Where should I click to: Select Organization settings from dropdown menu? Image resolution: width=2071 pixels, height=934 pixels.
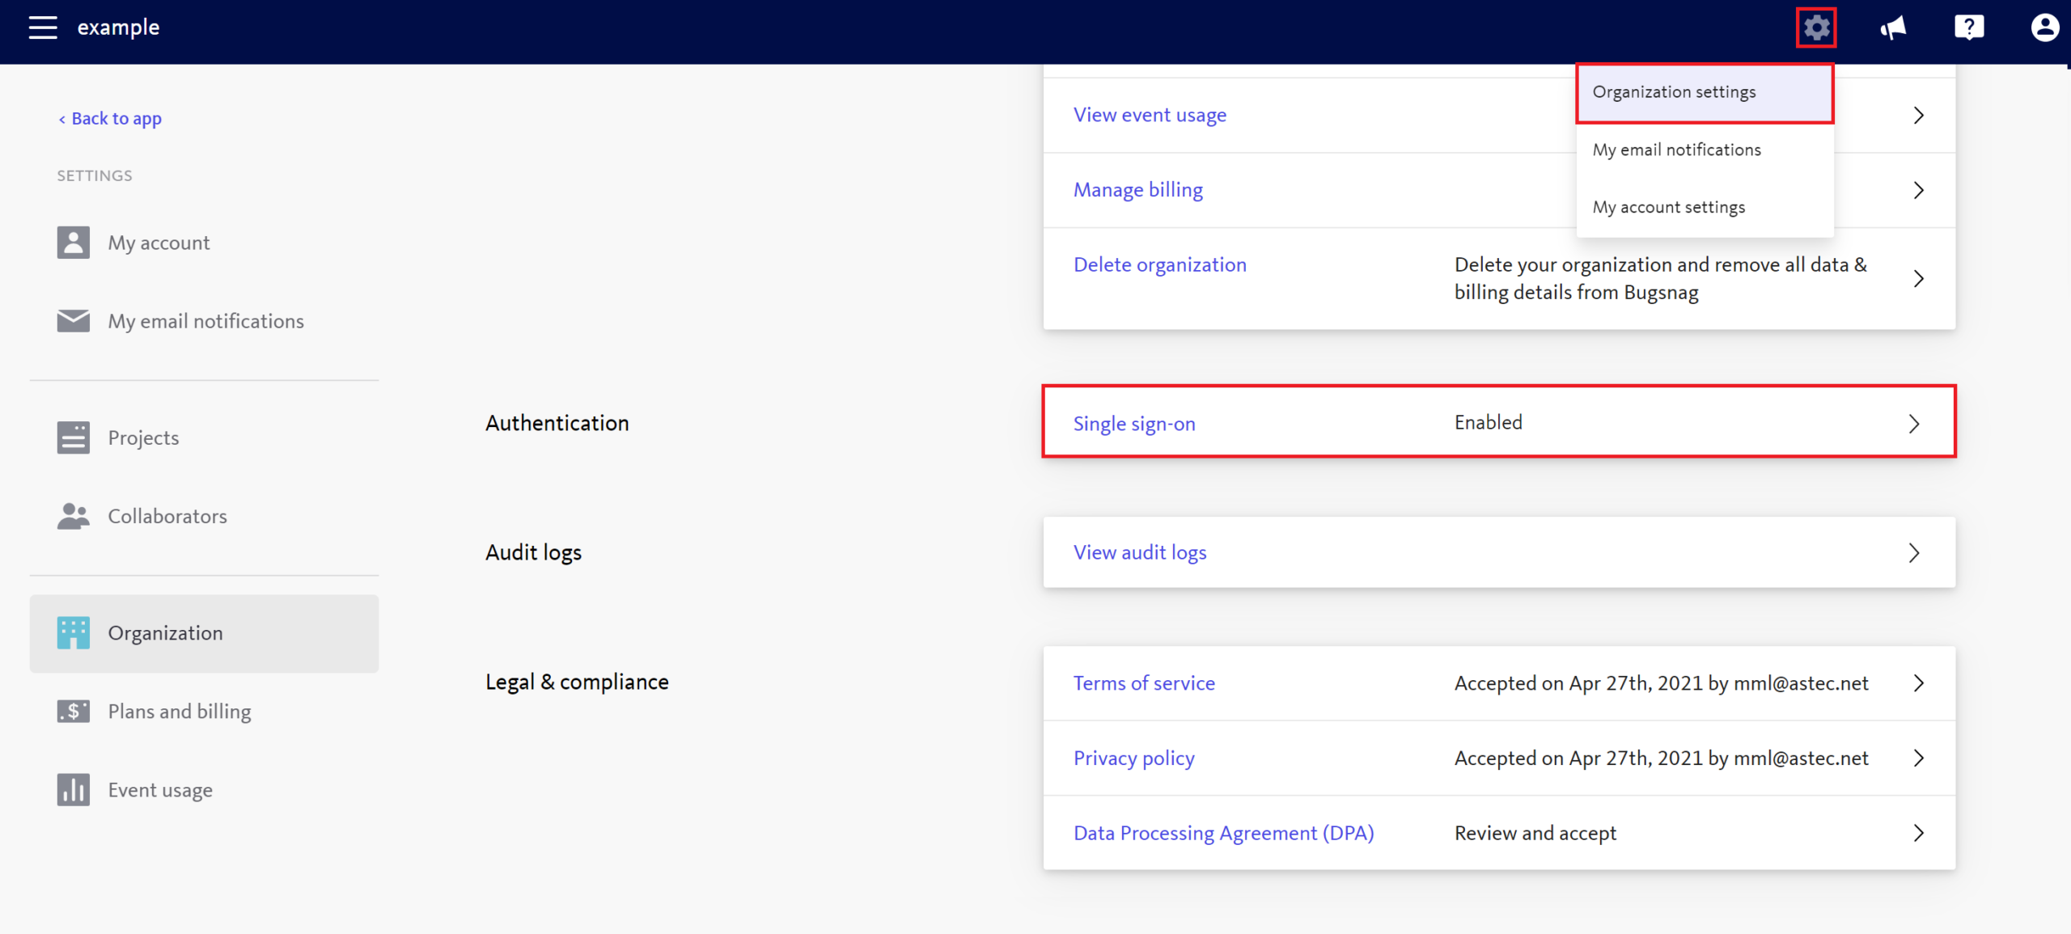1674,92
